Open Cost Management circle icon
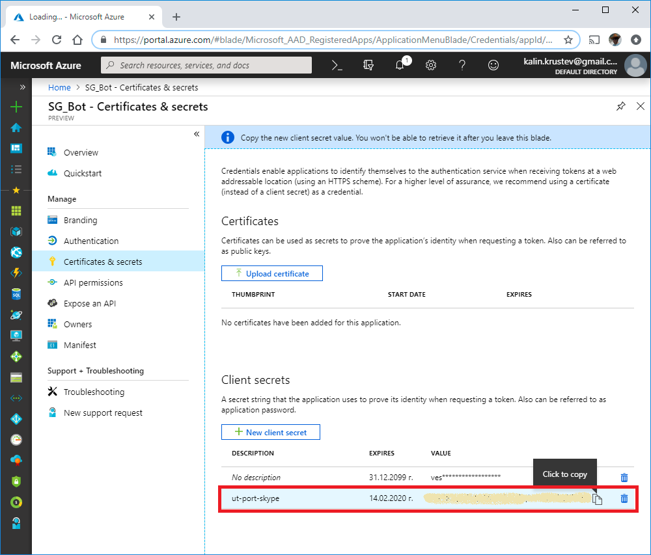651x555 pixels. click(x=16, y=502)
